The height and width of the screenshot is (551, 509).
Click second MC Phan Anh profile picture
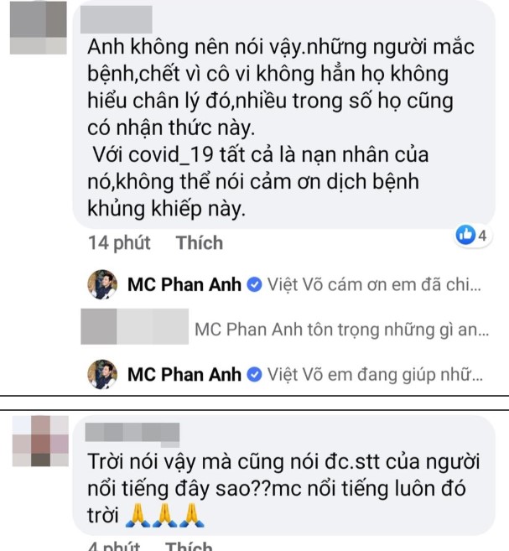pos(102,374)
